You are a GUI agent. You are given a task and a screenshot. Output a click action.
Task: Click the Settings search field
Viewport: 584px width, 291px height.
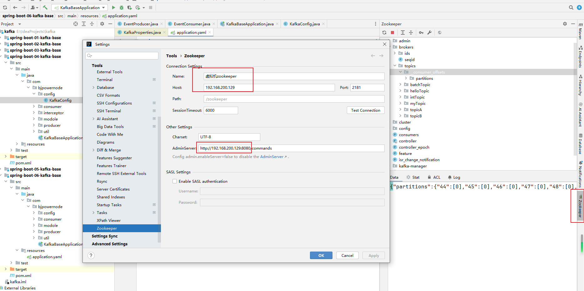coord(122,56)
